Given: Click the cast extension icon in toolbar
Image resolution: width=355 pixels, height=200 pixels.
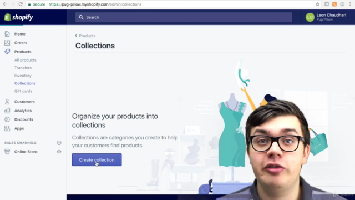Looking at the screenshot, I should (x=327, y=4).
